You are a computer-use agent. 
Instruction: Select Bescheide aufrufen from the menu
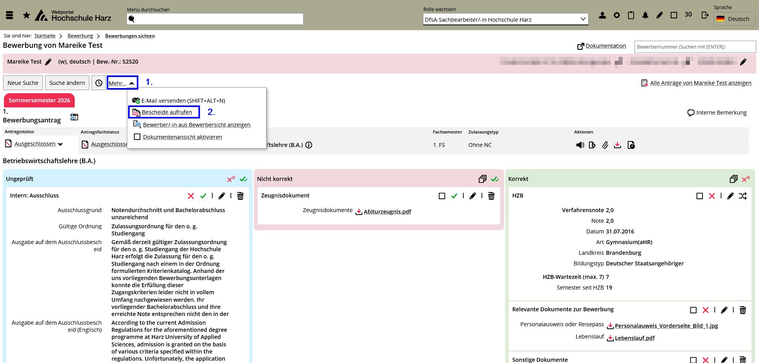tap(167, 112)
